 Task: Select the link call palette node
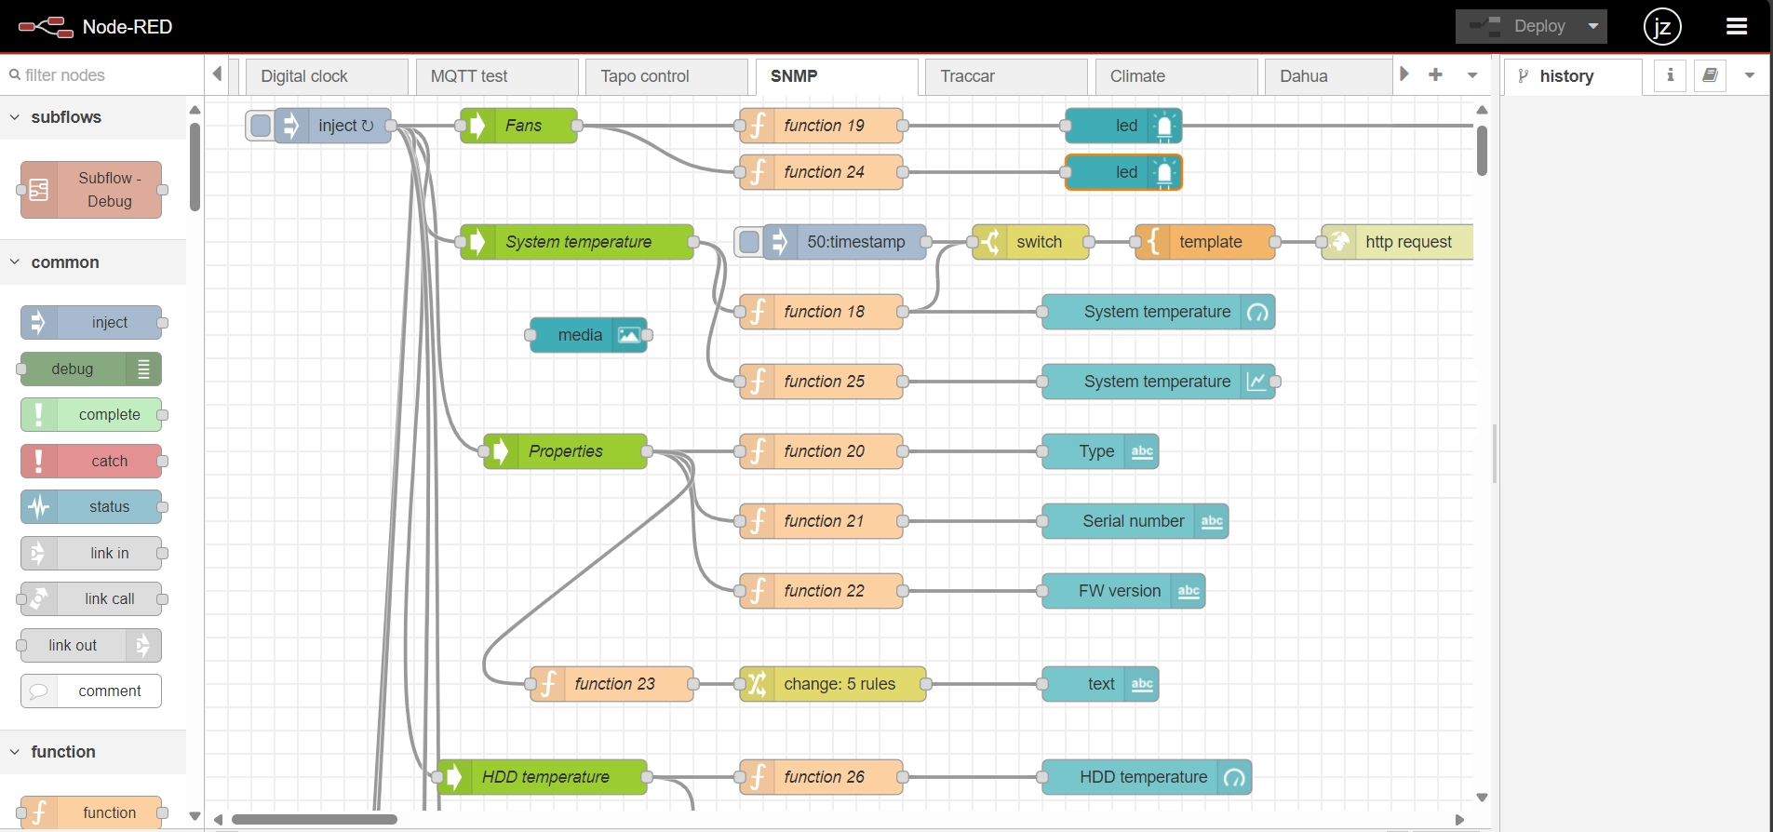tap(91, 599)
